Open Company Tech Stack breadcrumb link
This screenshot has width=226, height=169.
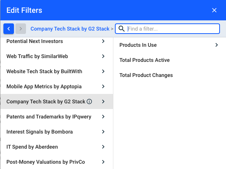point(70,29)
